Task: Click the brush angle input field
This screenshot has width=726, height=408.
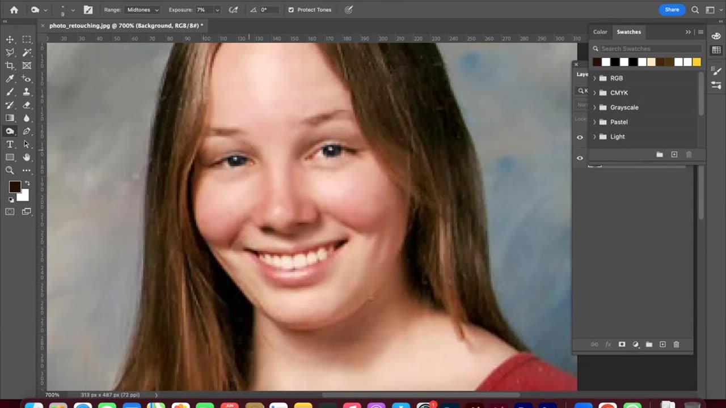Action: (270, 10)
